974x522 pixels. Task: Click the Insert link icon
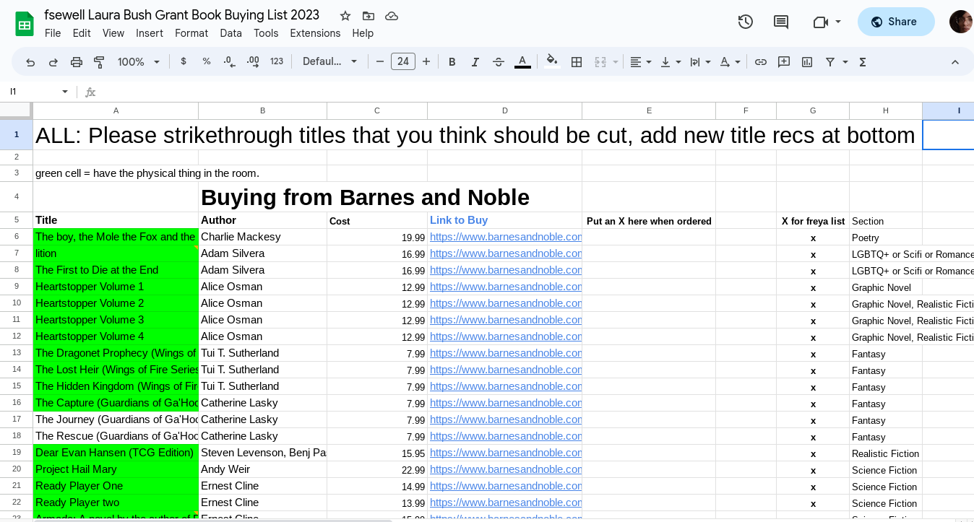[761, 62]
